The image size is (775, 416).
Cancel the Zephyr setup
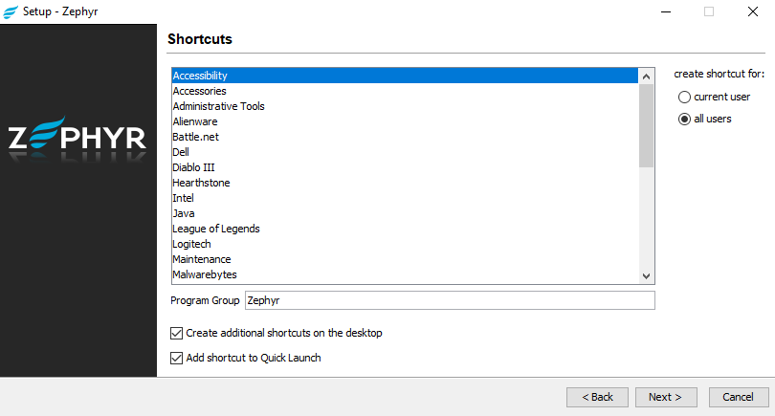click(x=738, y=397)
